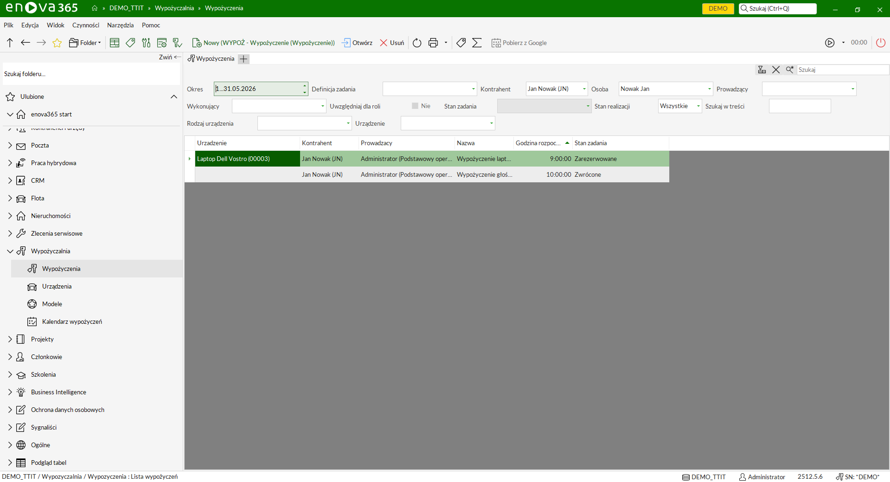Viewport: 890px width, 482px height.
Task: Open the Wykonujący dropdown
Action: tap(323, 106)
